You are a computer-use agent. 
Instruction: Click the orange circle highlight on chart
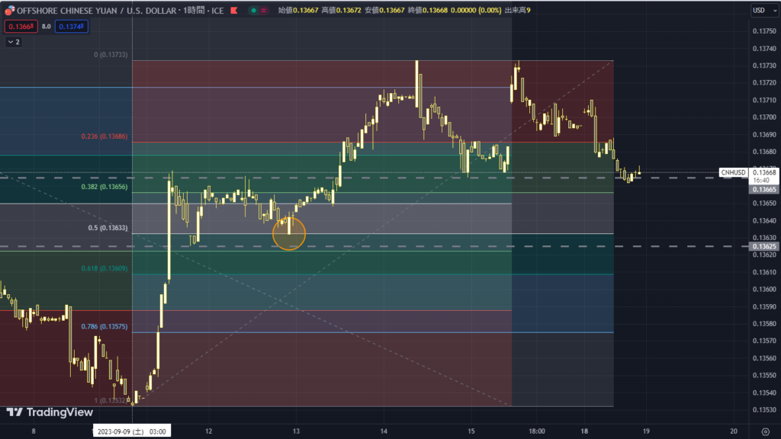point(289,233)
